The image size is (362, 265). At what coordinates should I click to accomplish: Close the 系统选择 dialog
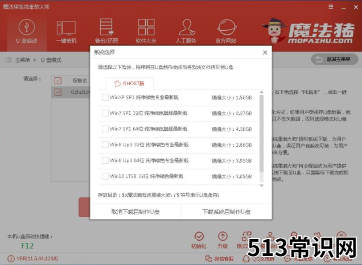tap(265, 52)
